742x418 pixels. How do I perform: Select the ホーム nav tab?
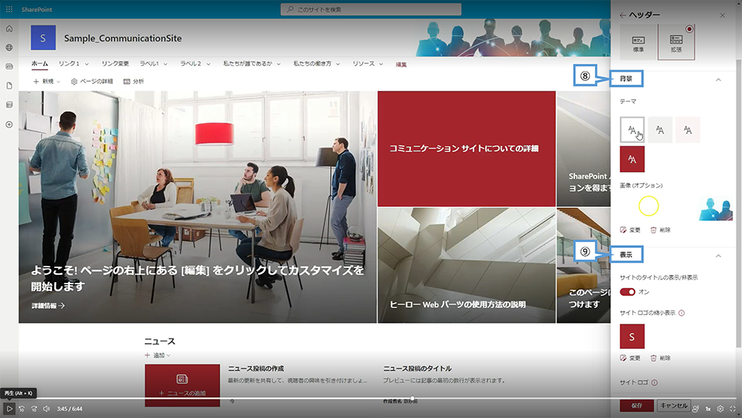[40, 63]
